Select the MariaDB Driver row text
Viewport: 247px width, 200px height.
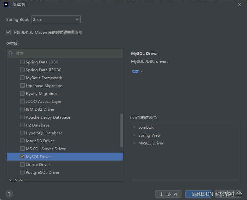coord(40,141)
